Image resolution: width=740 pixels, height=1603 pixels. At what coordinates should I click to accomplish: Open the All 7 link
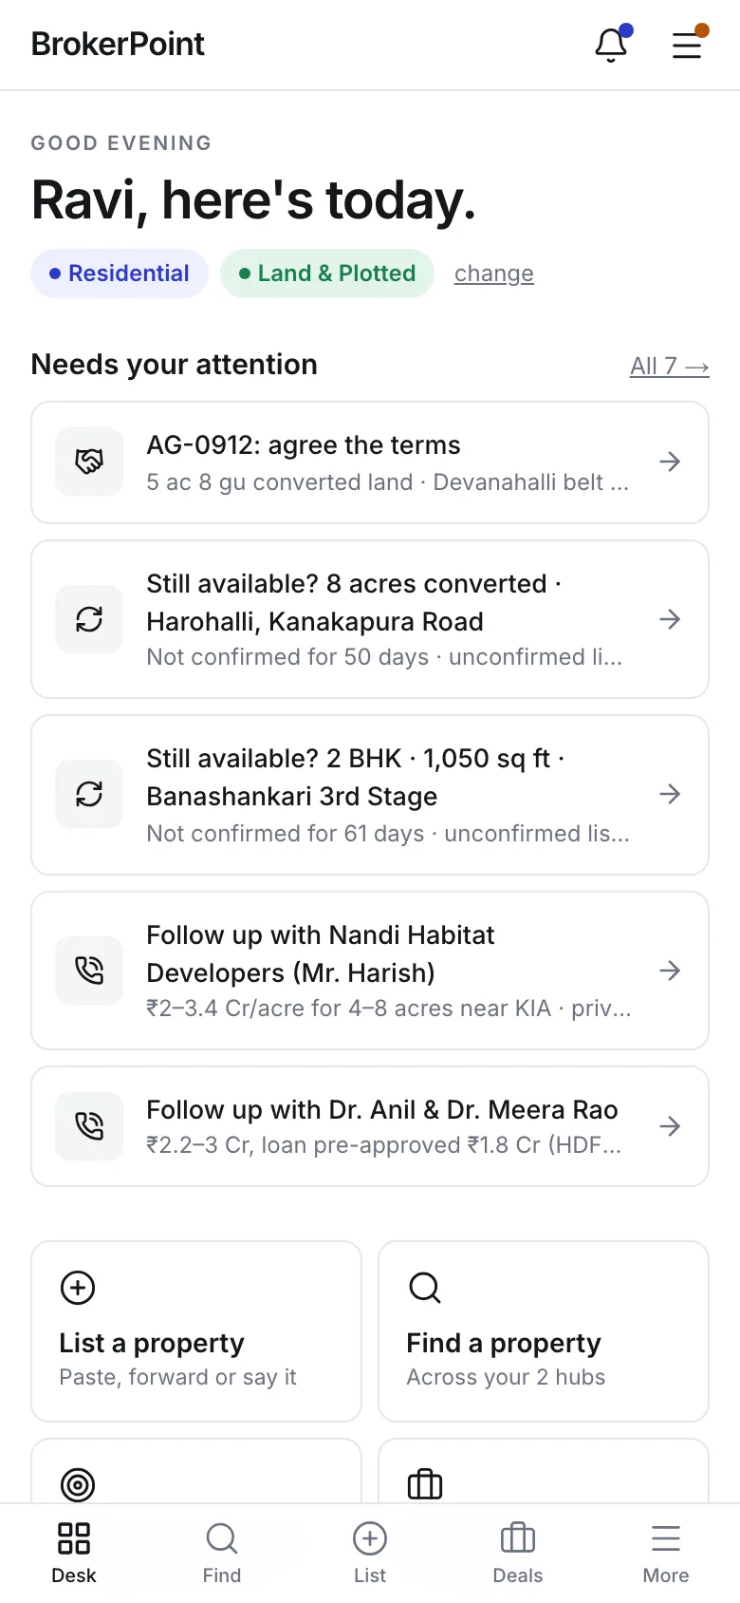(670, 366)
